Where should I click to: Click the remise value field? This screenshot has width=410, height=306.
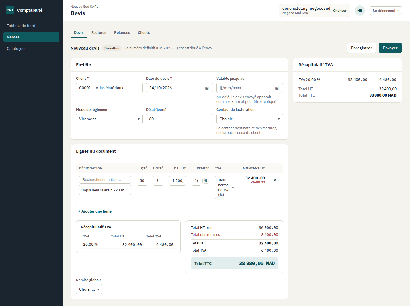(196, 181)
